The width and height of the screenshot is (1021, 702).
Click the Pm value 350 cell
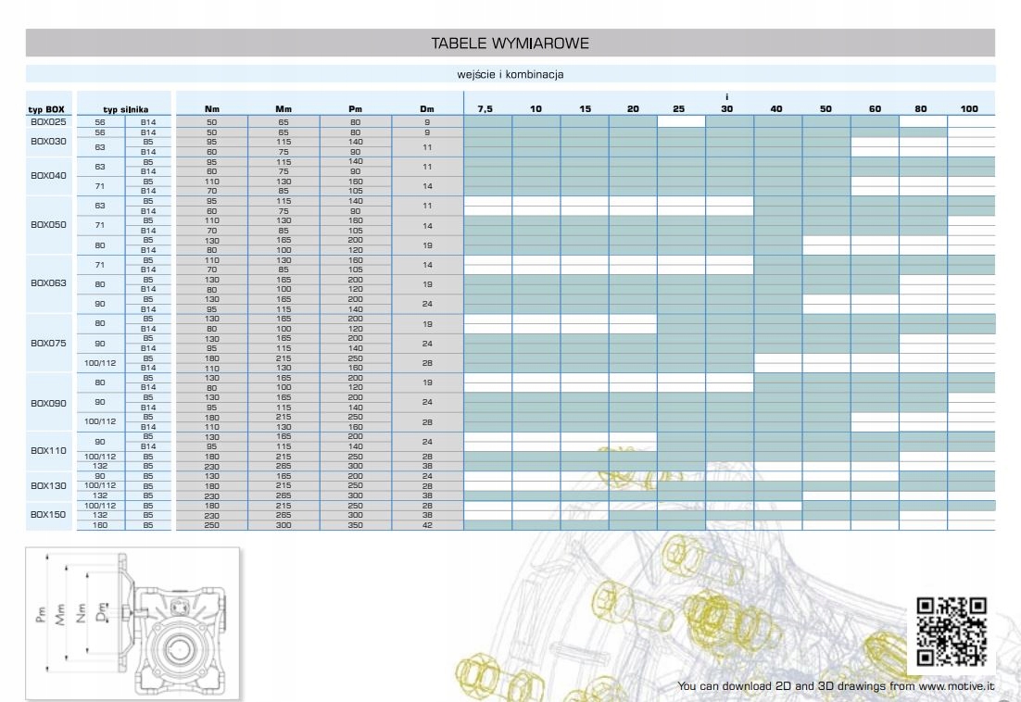[x=356, y=525]
